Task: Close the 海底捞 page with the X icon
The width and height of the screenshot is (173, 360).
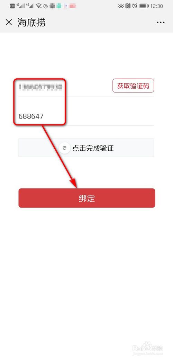Action: (9, 22)
